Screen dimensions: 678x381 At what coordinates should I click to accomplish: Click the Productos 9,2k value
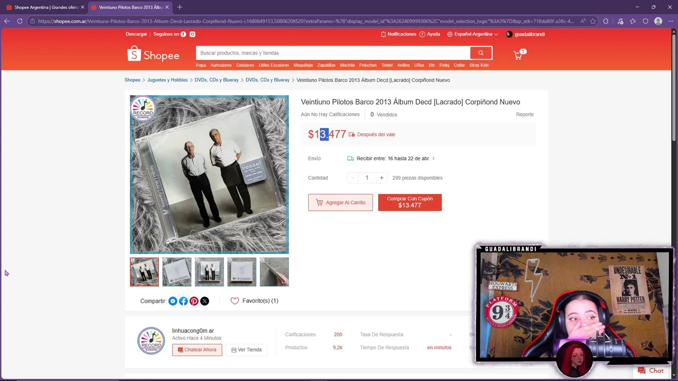tap(337, 348)
